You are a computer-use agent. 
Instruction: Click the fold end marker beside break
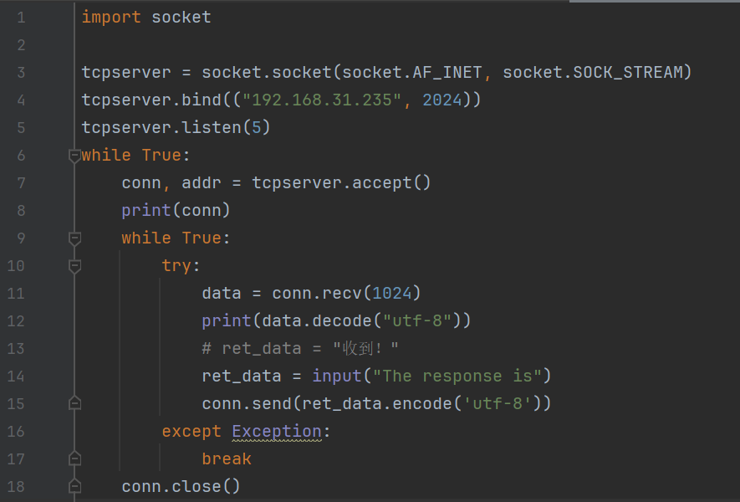click(74, 458)
